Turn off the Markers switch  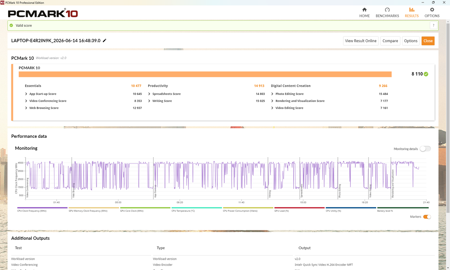(x=427, y=217)
